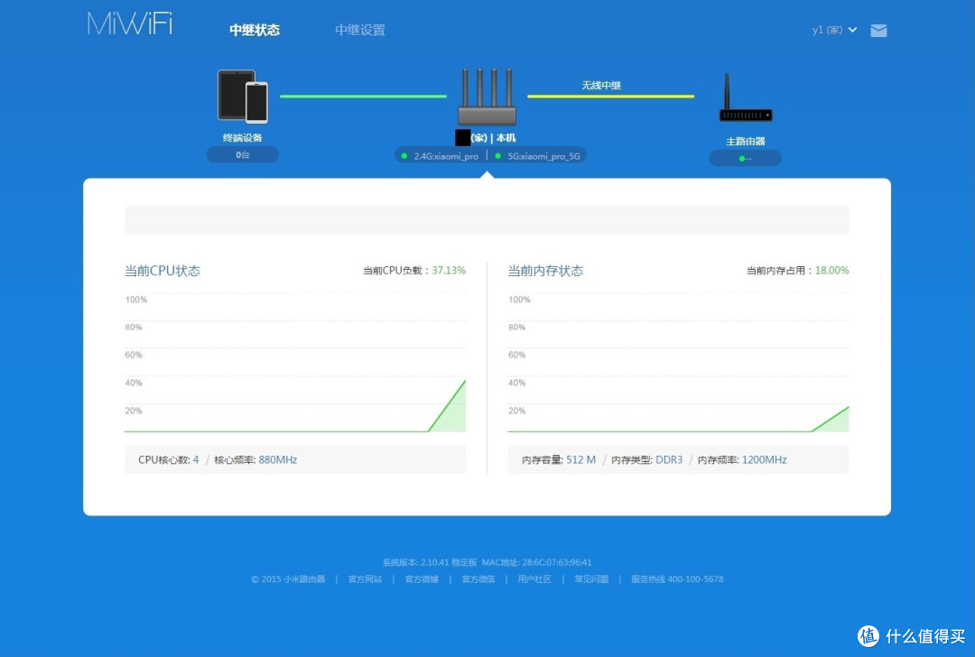Click the terminal devices tablet-phone icon

[x=243, y=96]
